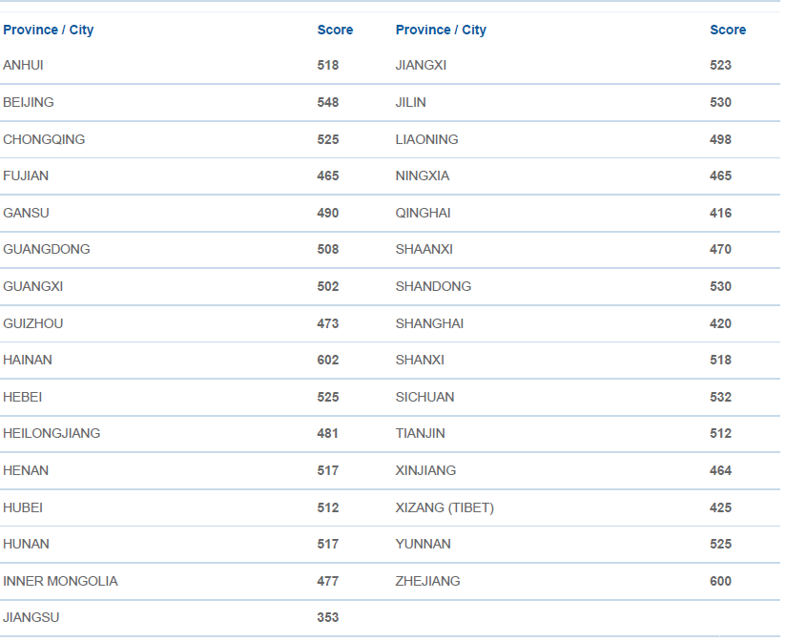Select the XIZANG (TIBET) entry
This screenshot has width=786, height=641.
445,507
